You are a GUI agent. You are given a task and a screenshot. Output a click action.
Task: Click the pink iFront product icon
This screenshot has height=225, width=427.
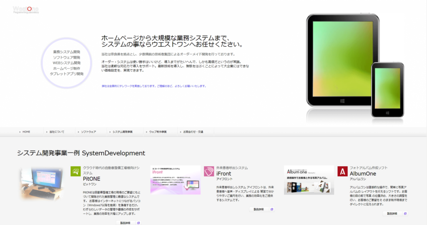pyautogui.click(x=209, y=171)
